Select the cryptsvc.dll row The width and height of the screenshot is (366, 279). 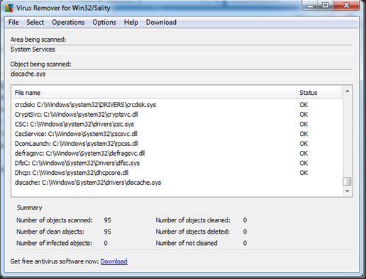[177, 114]
